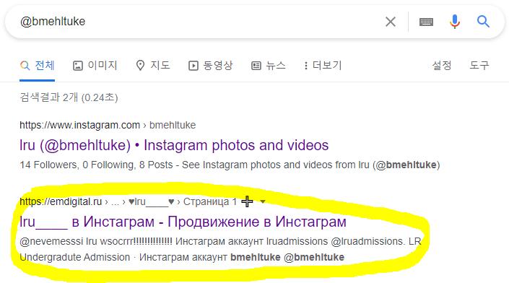Switch to the 이미지 (Images) tab
Screen dimensions: 509x283
pos(95,66)
